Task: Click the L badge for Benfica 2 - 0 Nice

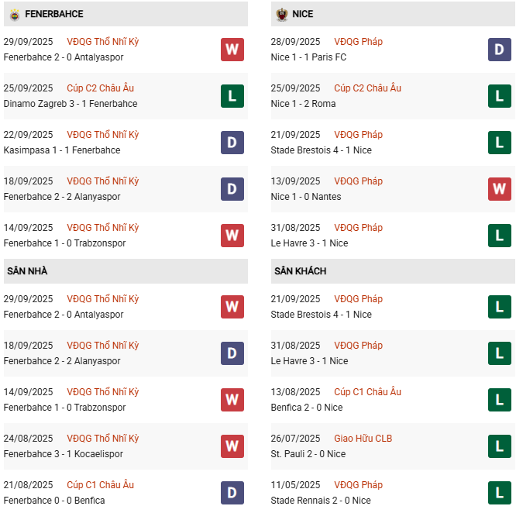Action: [499, 400]
